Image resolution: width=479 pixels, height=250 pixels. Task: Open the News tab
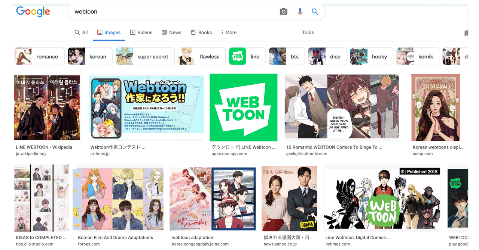click(x=171, y=32)
